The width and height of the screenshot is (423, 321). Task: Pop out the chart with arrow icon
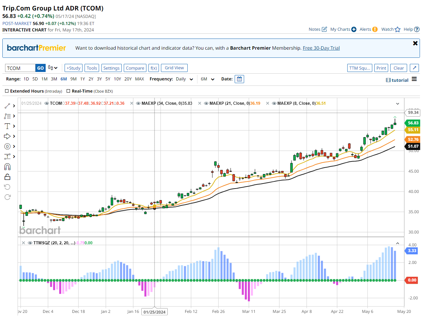(x=414, y=68)
